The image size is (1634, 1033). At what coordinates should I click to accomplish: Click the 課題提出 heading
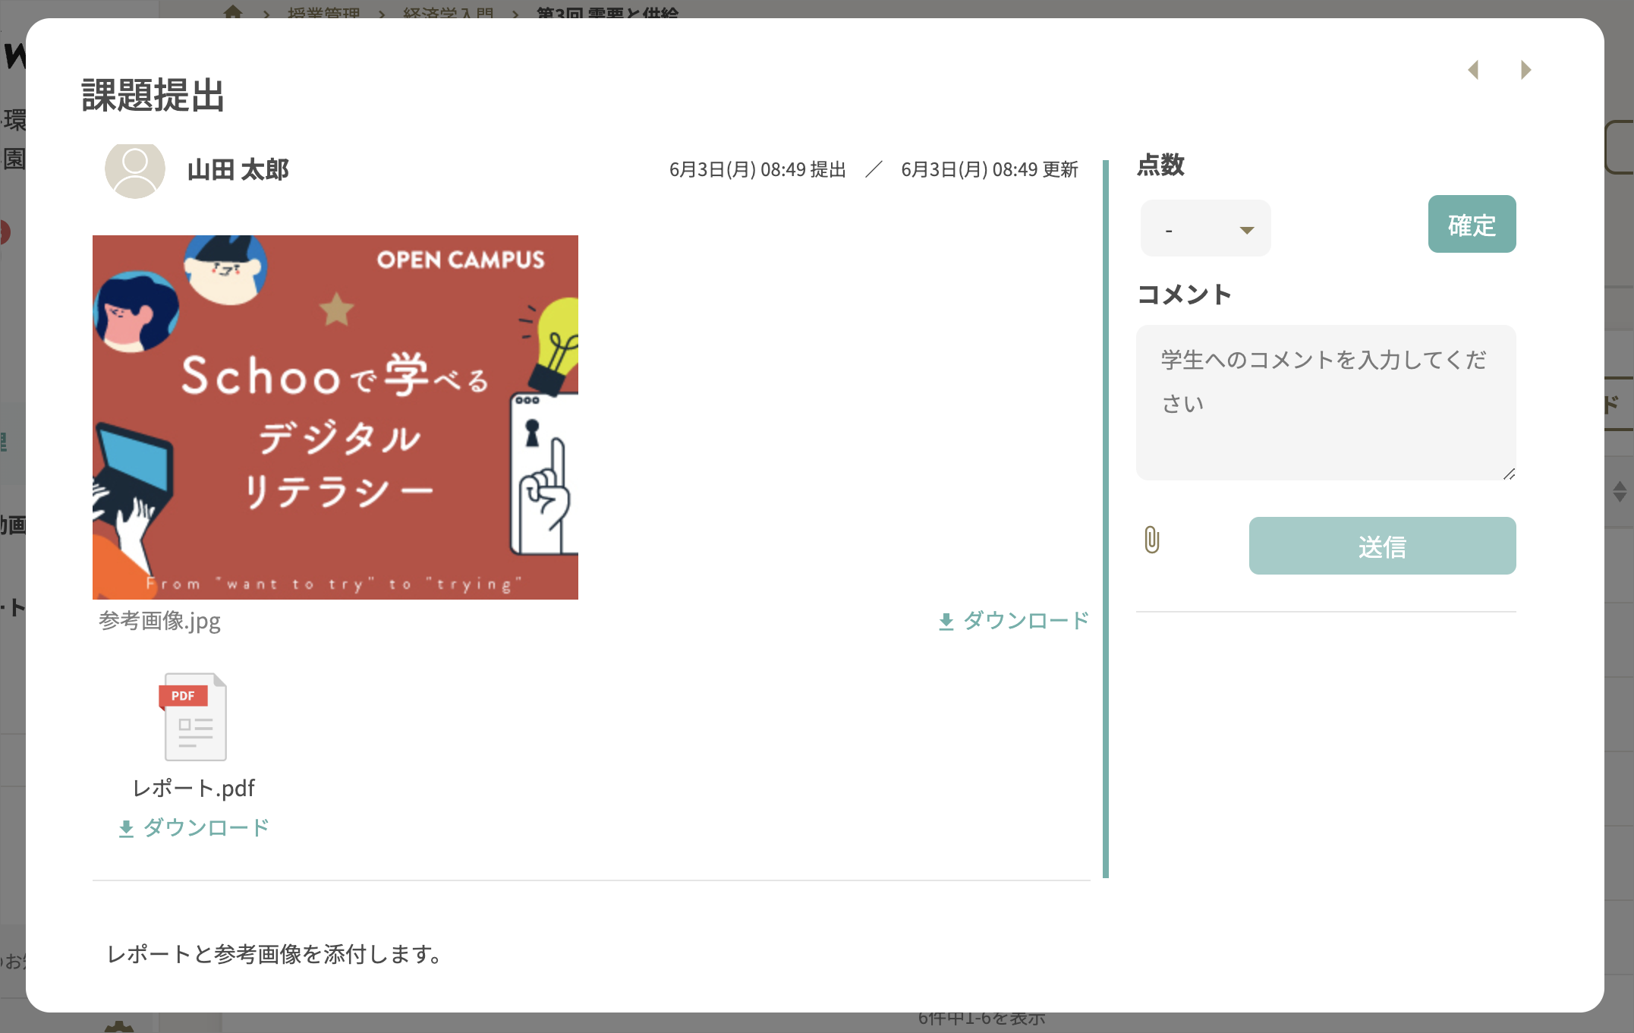point(153,96)
